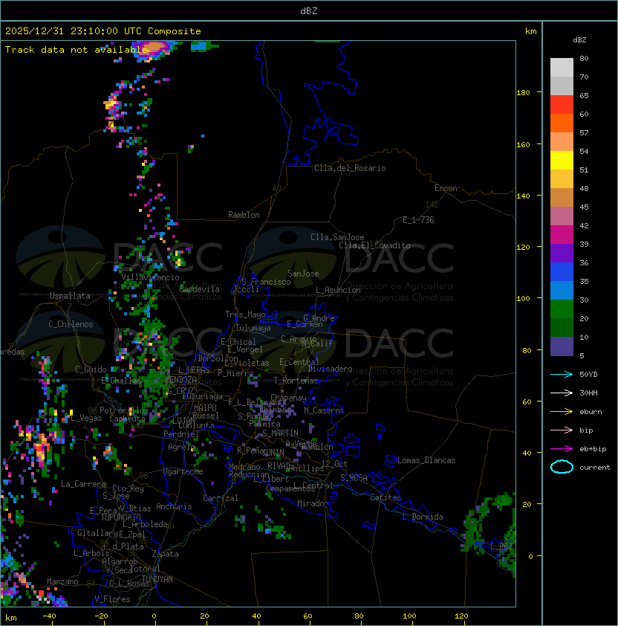Click the 2025/12/31 UTC Composite timestamp
Viewport: 618px width, 626px height.
point(103,31)
